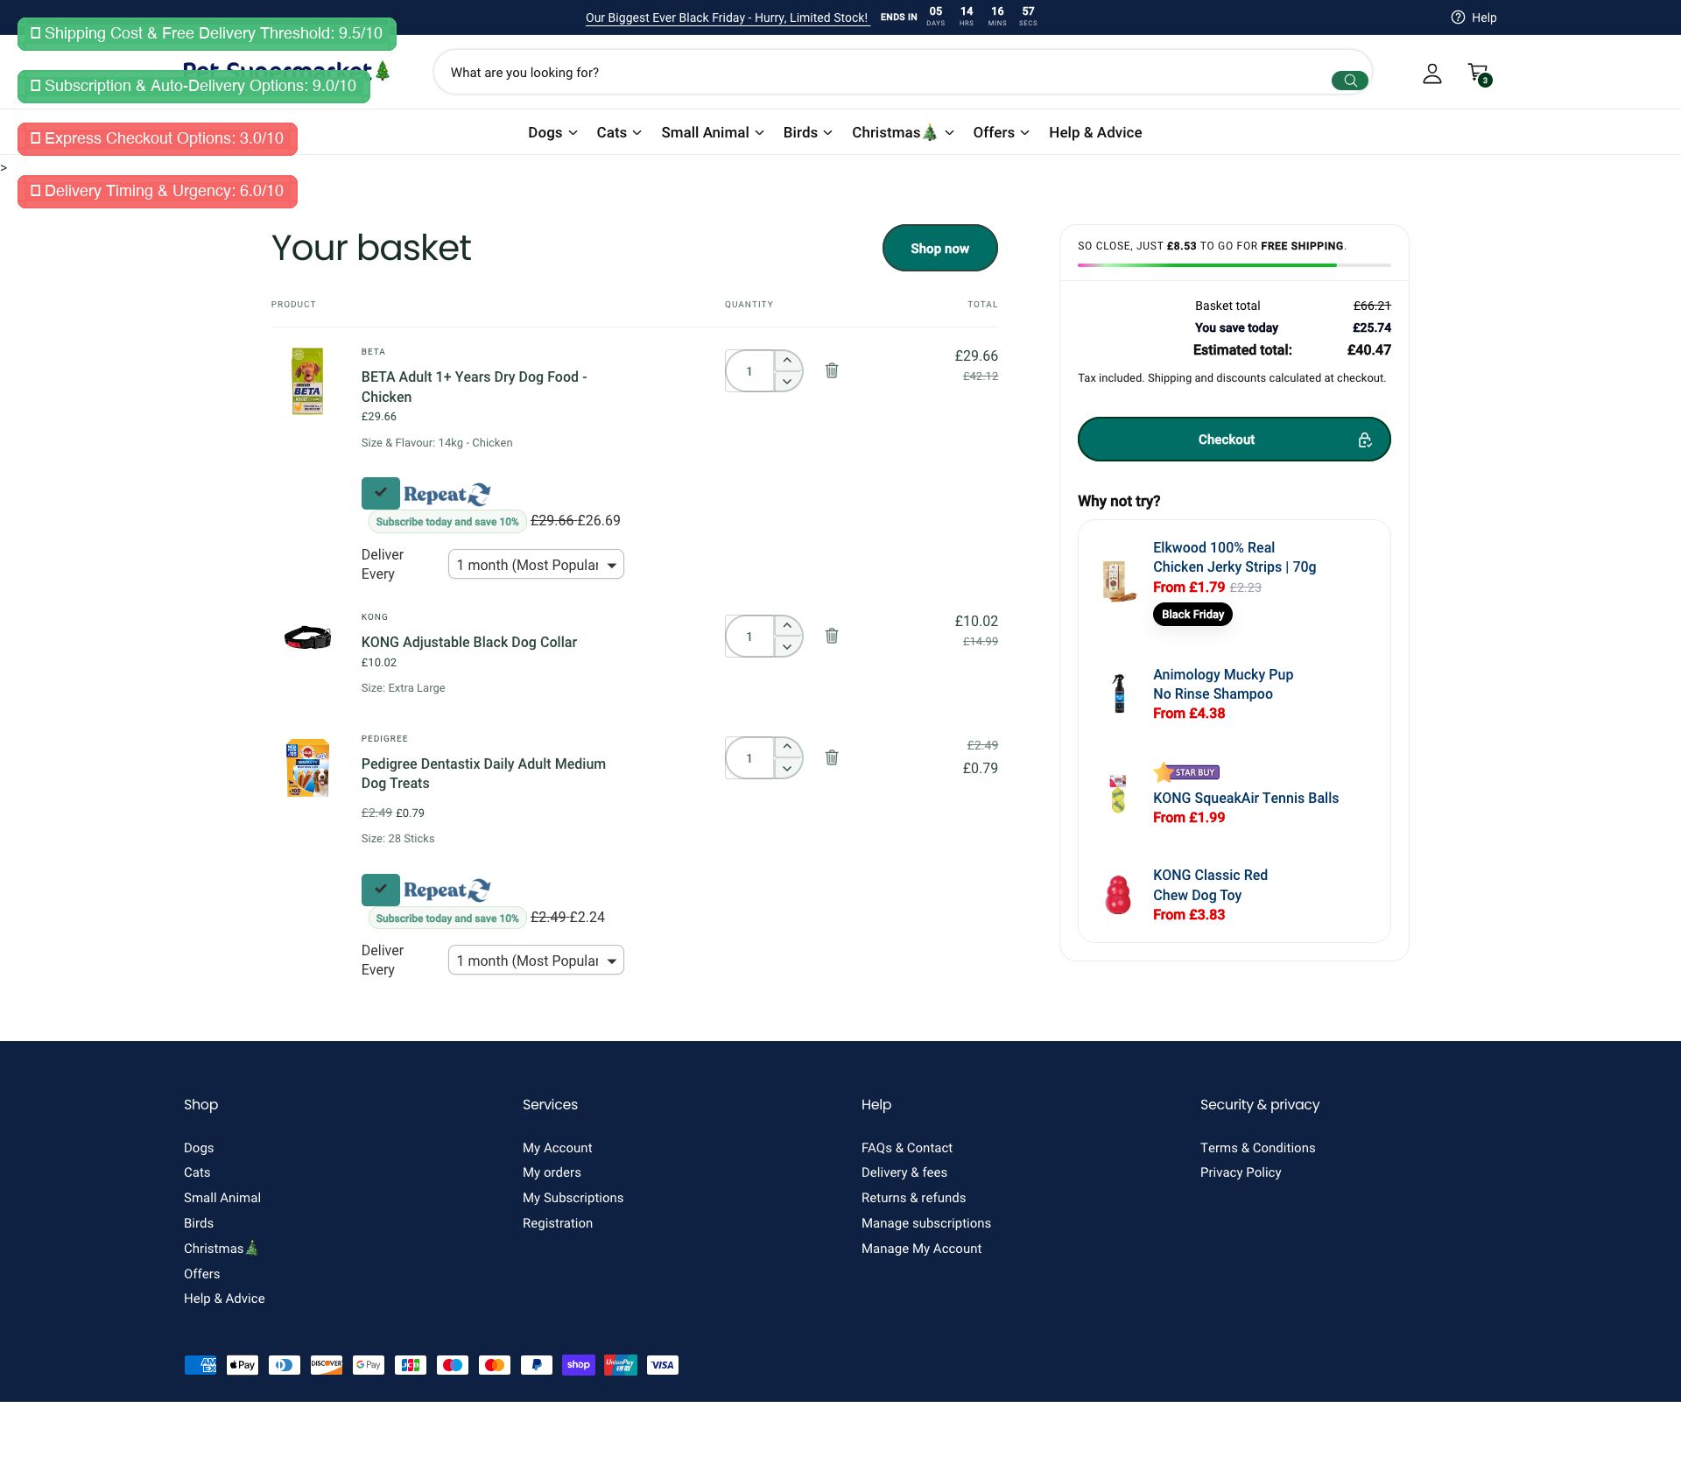Uncheck Repeat subscription for BETA dog food
The width and height of the screenshot is (1681, 1457).
[x=381, y=493]
